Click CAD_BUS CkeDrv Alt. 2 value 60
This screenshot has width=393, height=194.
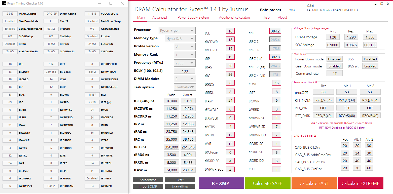point(369,168)
